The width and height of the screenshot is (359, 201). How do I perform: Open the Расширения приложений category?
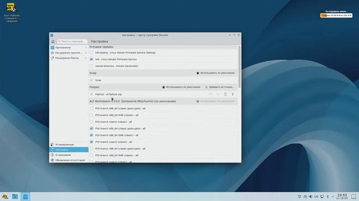[68, 52]
